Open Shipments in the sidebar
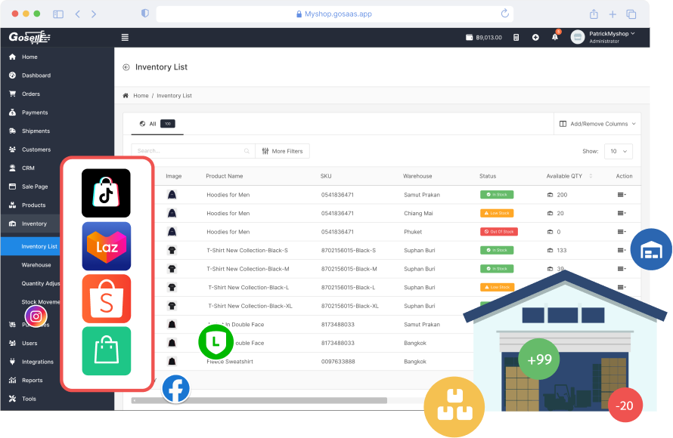Screen dimensions: 673x438 click(36, 131)
